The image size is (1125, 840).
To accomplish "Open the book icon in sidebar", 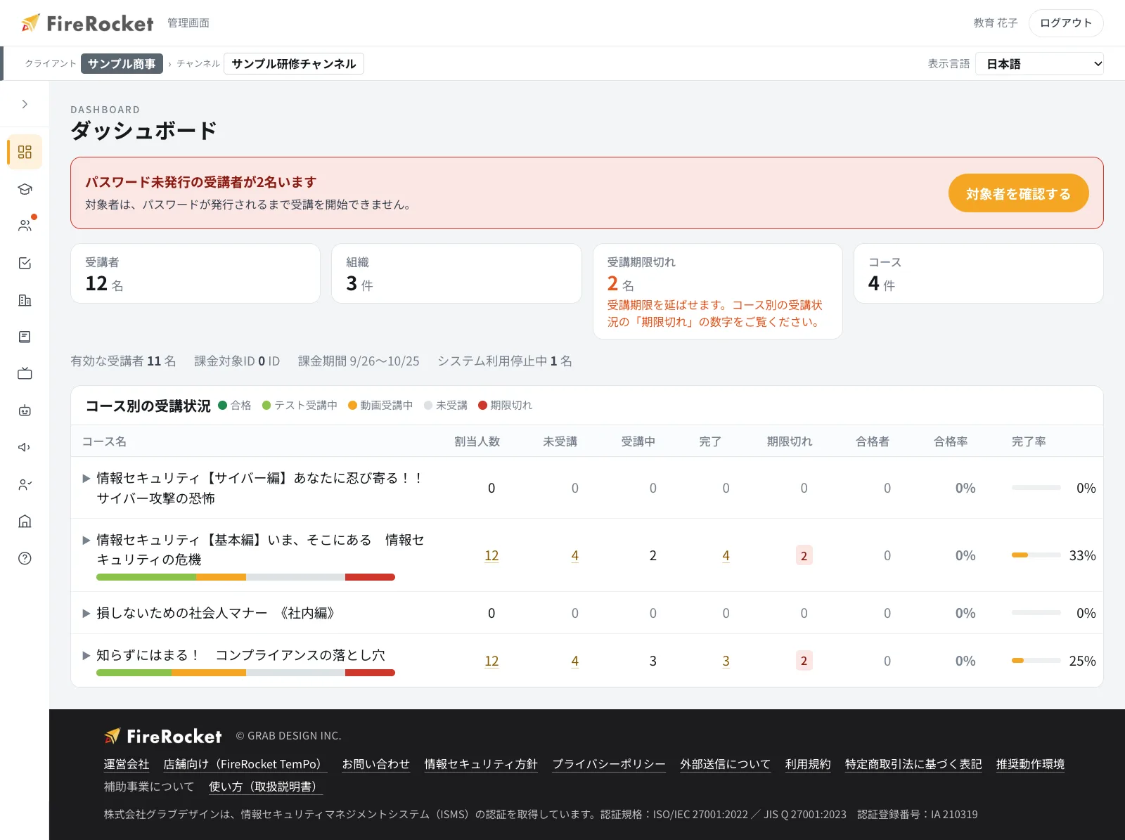I will 25,337.
